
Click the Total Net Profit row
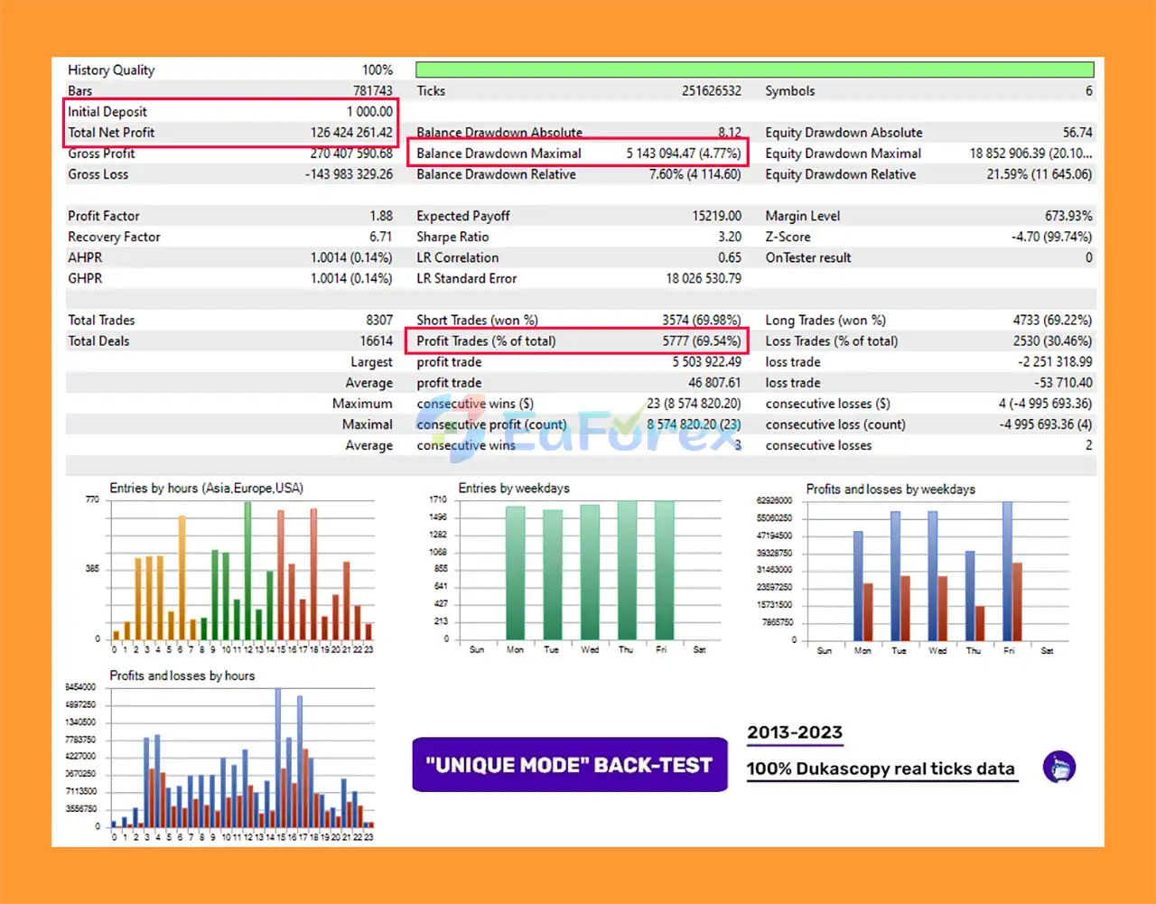pos(230,133)
